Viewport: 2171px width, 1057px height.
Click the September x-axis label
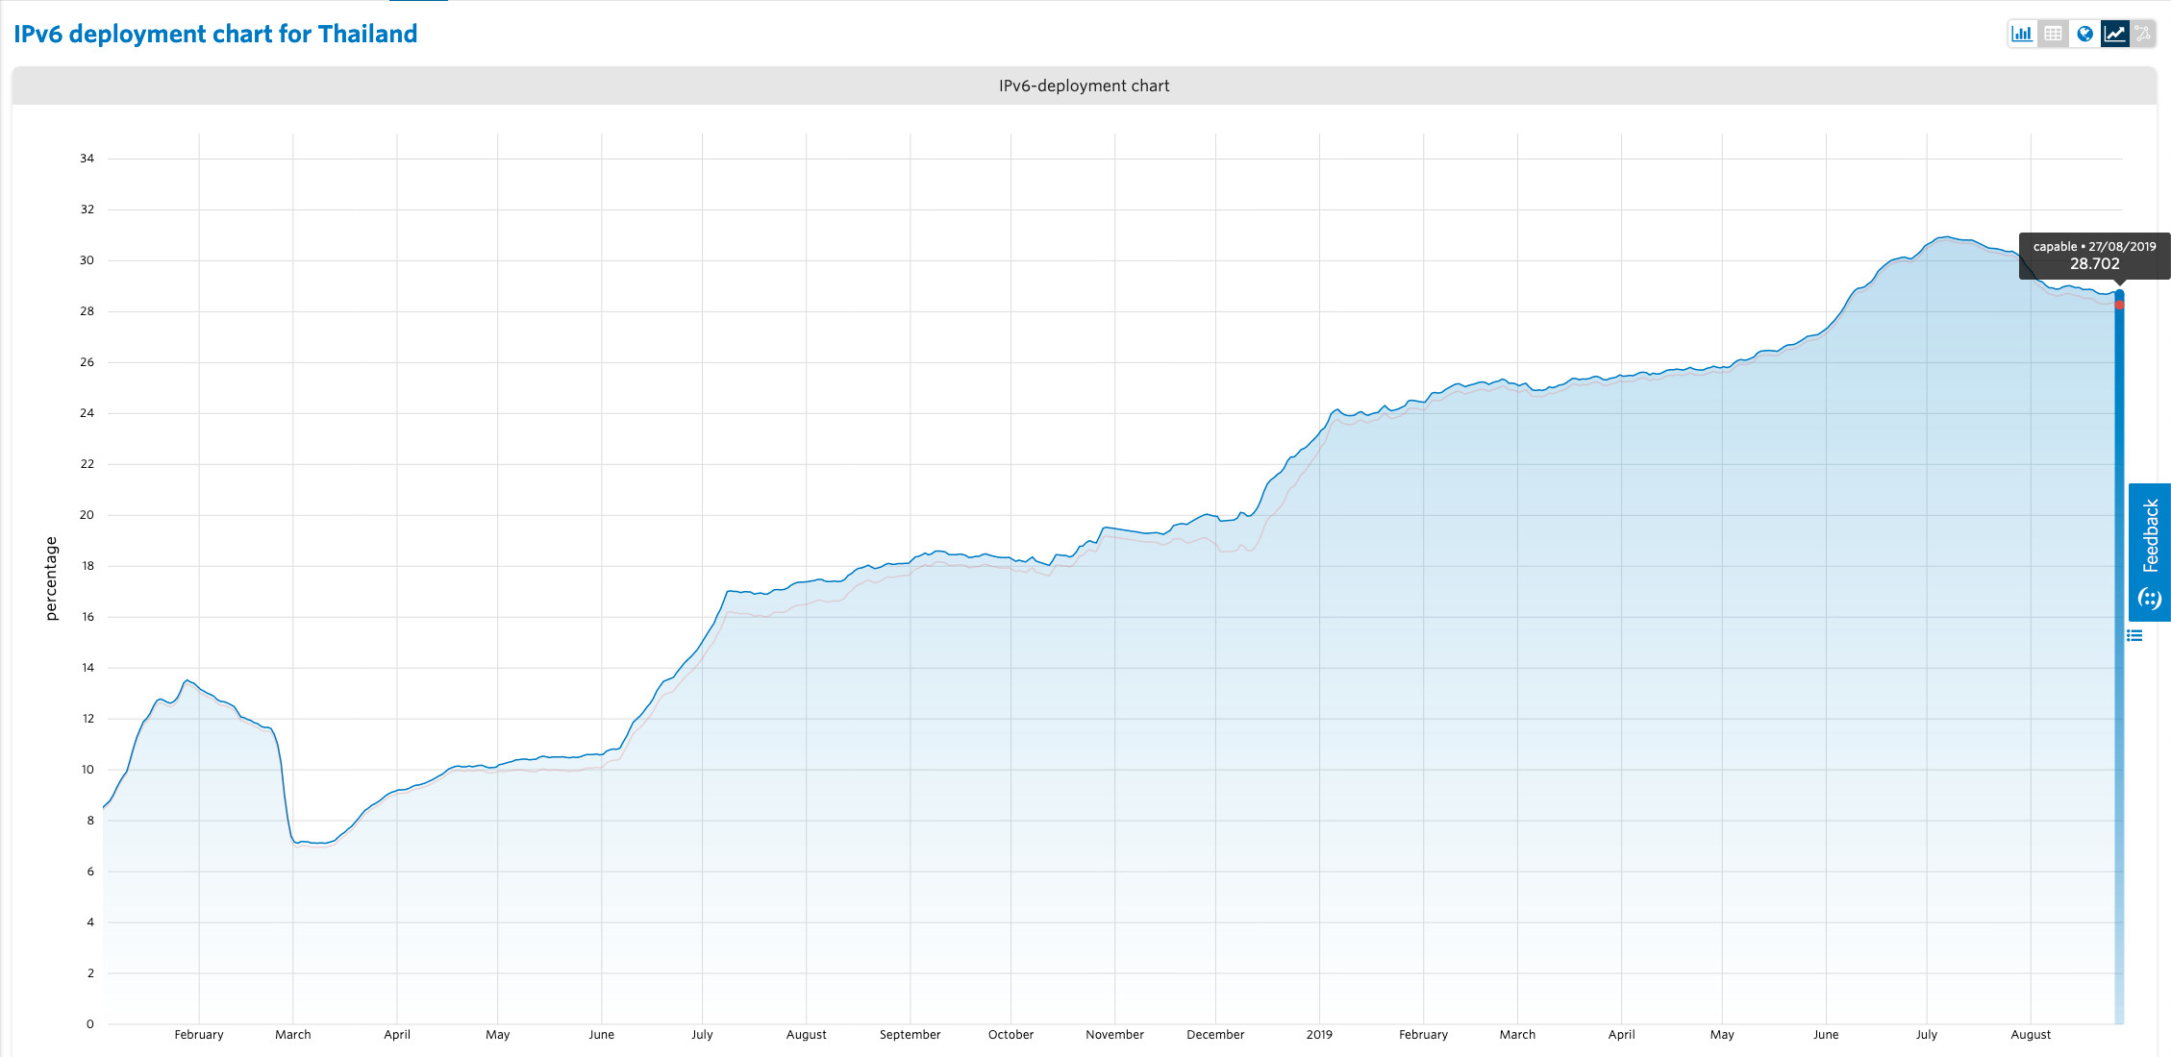point(910,1035)
